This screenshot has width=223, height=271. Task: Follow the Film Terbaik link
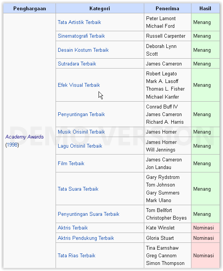pyautogui.click(x=71, y=164)
